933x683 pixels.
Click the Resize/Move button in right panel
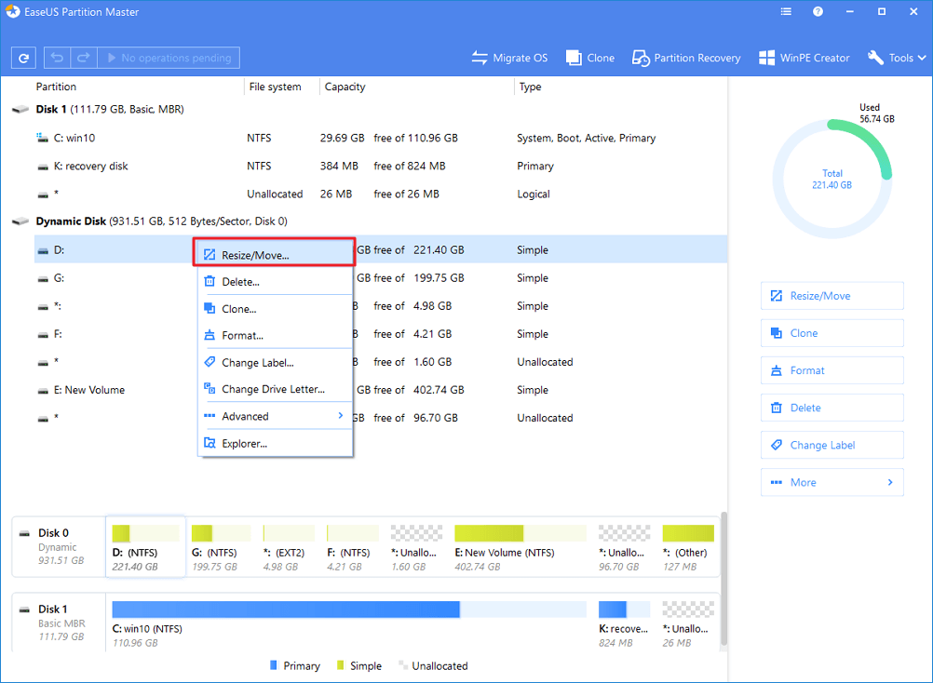coord(832,296)
